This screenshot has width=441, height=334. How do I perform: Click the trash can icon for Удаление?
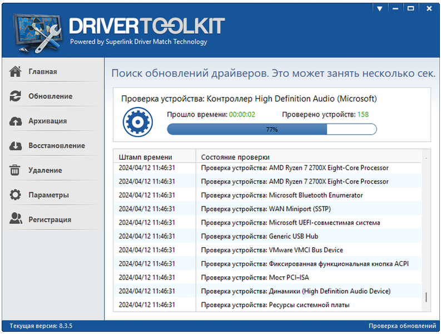tap(15, 170)
